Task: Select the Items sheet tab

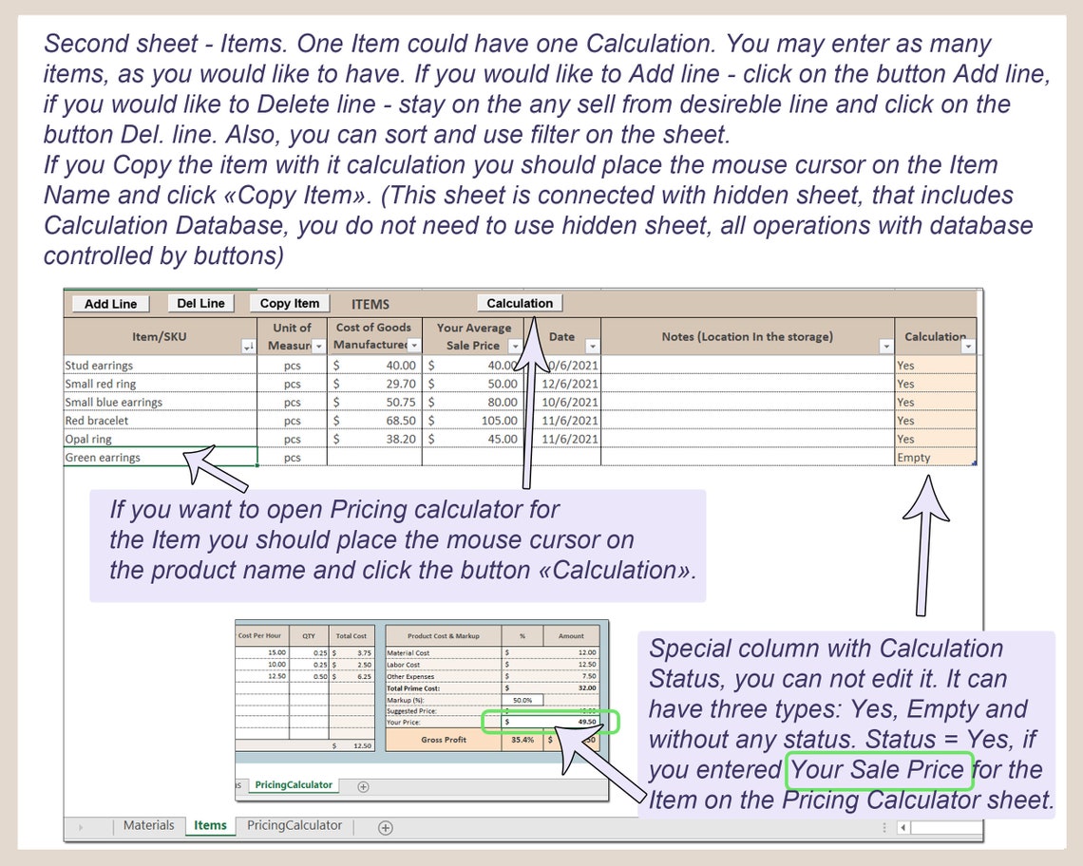Action: click(x=210, y=825)
